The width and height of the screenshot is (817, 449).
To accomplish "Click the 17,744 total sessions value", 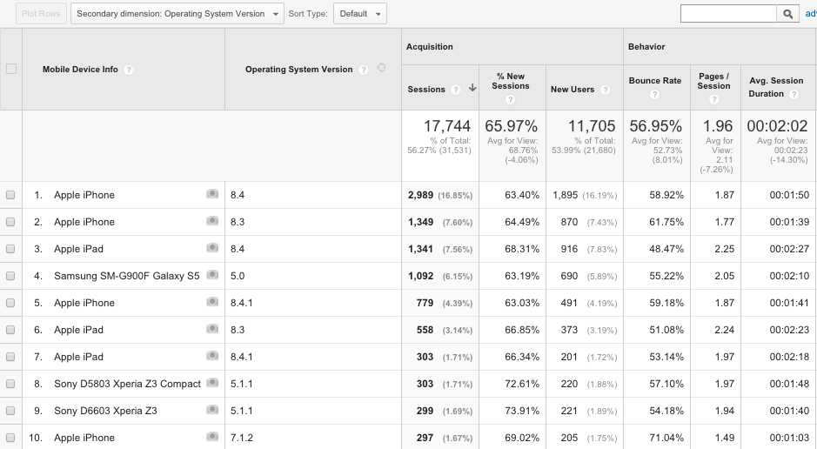I will coord(447,126).
